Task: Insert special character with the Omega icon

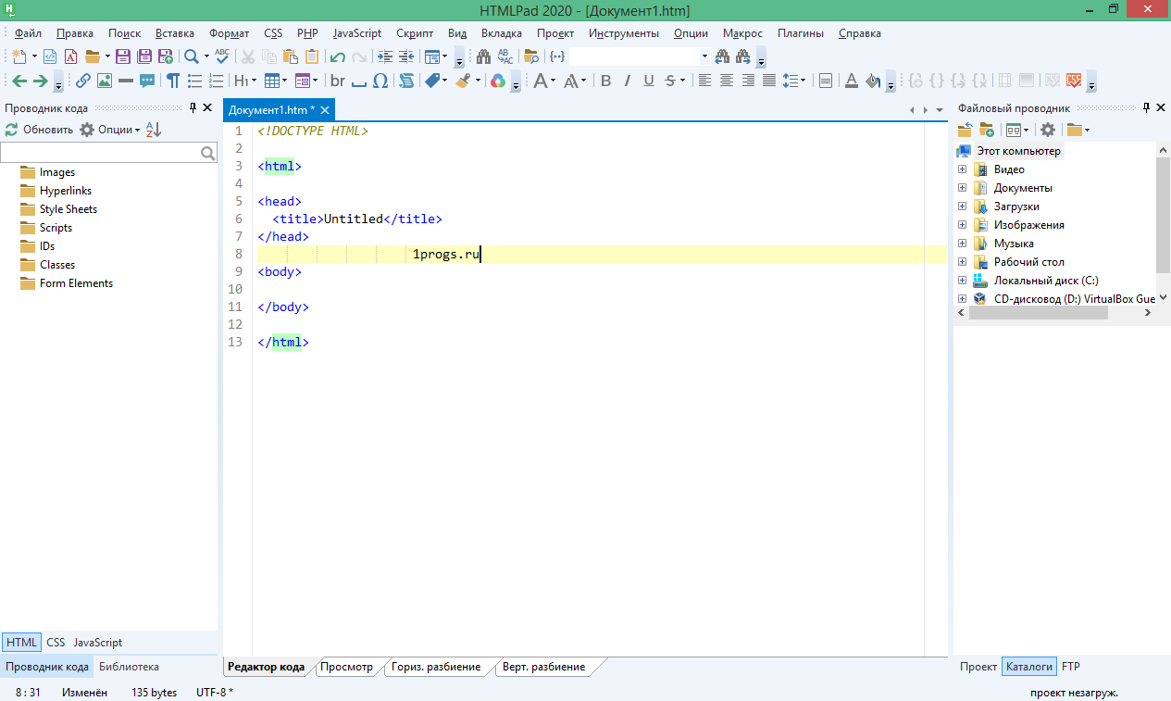Action: (380, 81)
